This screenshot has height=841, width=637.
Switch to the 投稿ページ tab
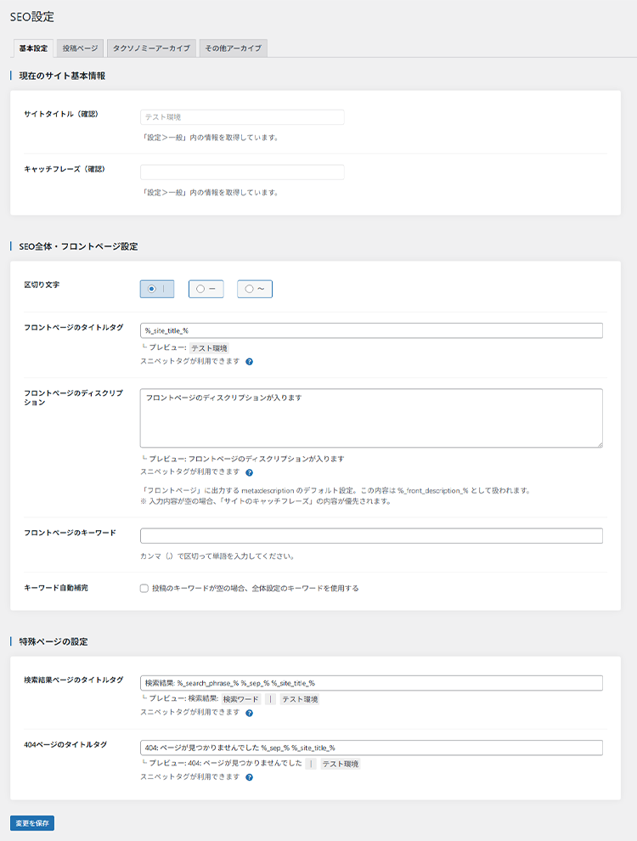click(80, 48)
